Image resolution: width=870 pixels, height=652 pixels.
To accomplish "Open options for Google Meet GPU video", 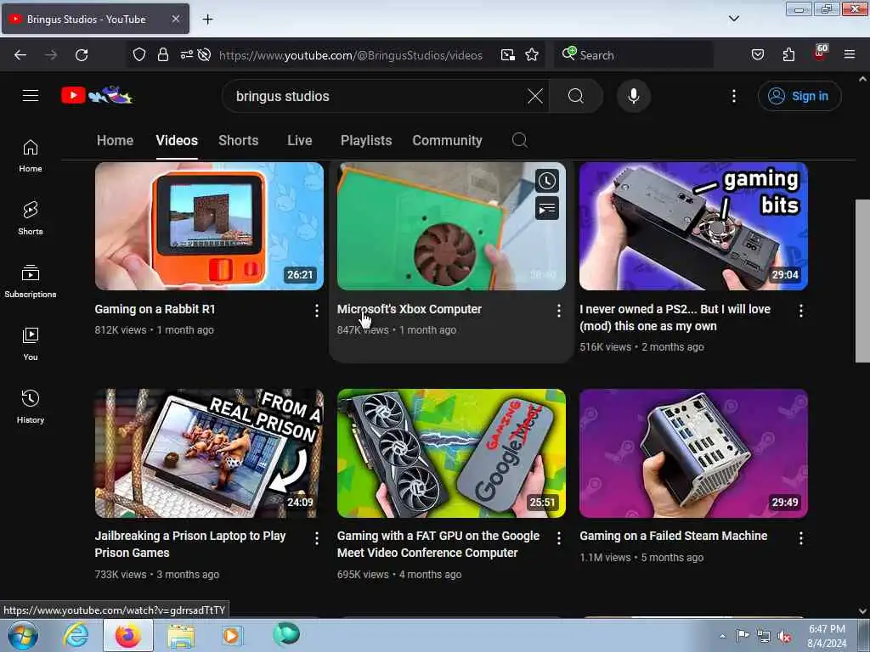I will click(x=559, y=537).
